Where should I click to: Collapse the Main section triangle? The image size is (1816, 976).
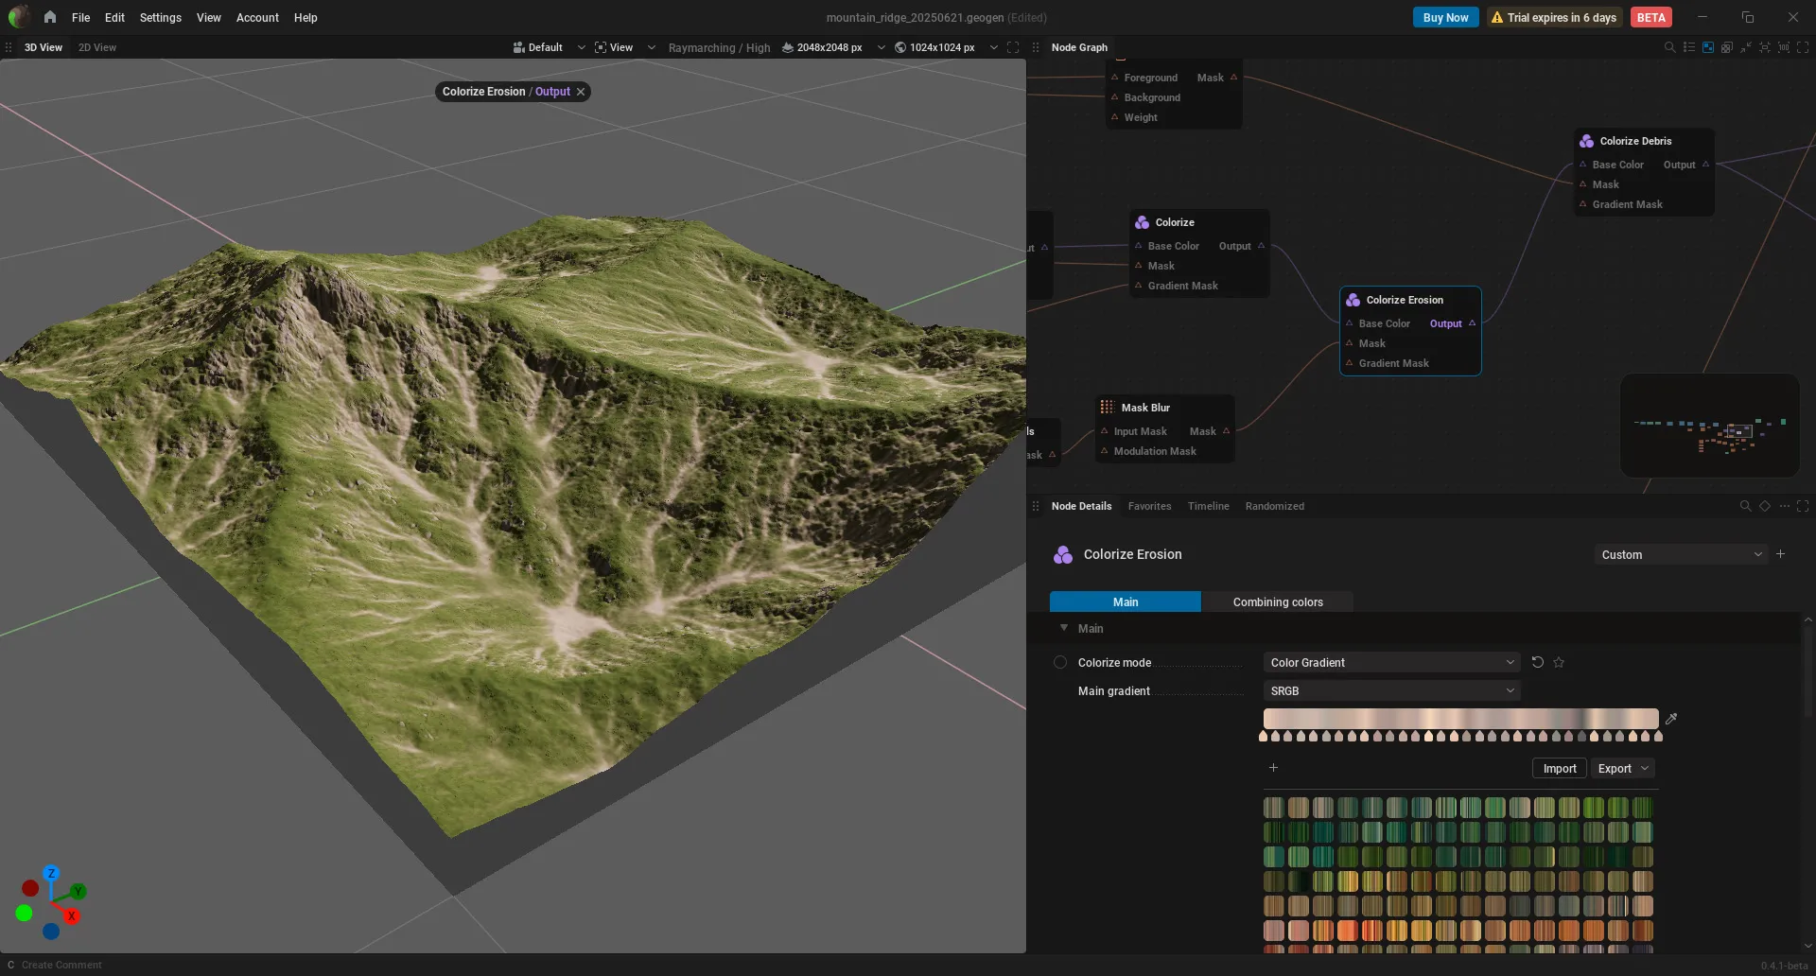[x=1064, y=628]
